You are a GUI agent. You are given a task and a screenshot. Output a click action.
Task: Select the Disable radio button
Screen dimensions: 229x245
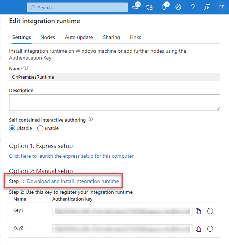tap(12, 128)
